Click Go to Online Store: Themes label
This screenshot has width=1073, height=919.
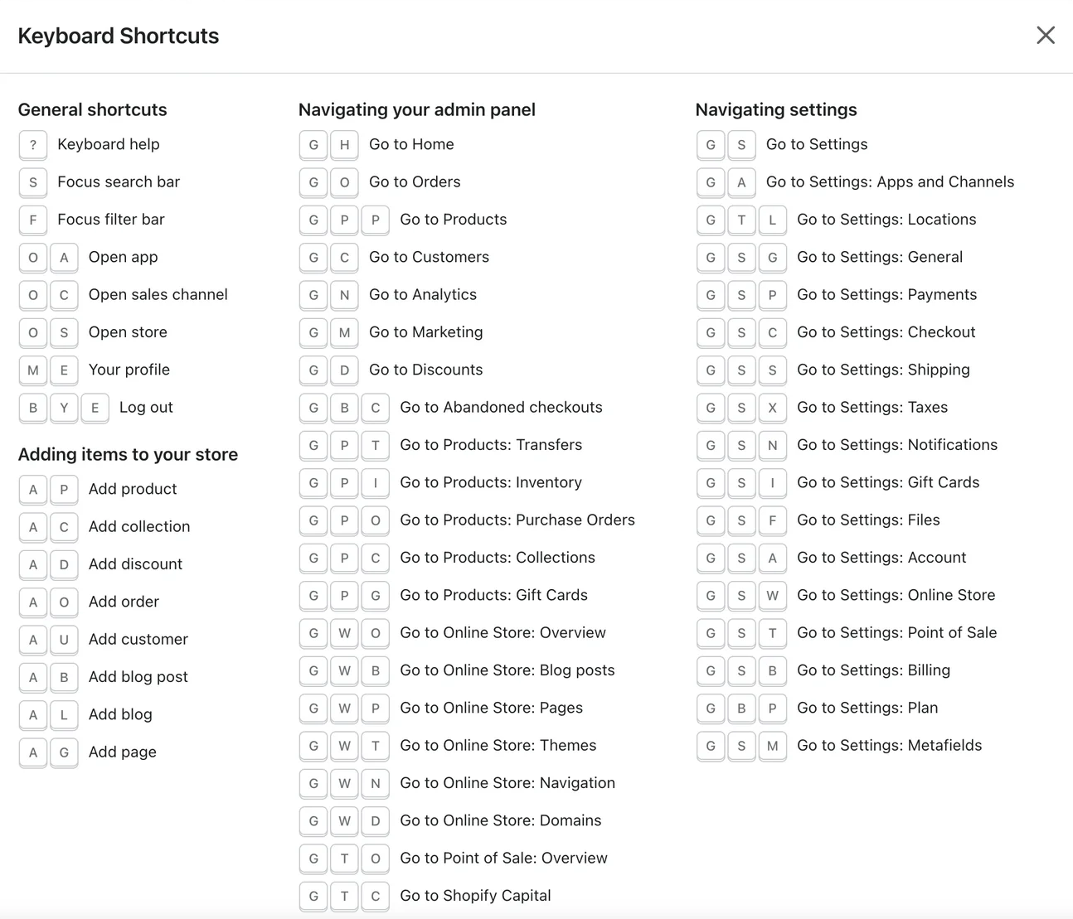point(498,746)
